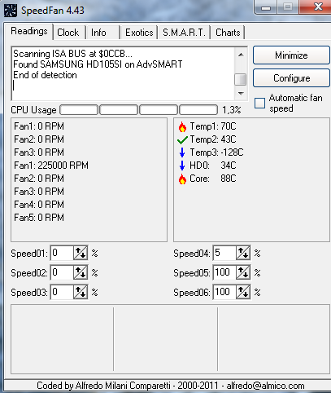The image size is (331, 393).
Task: Click the Minimize button in the Readings panel
Action: 291,55
